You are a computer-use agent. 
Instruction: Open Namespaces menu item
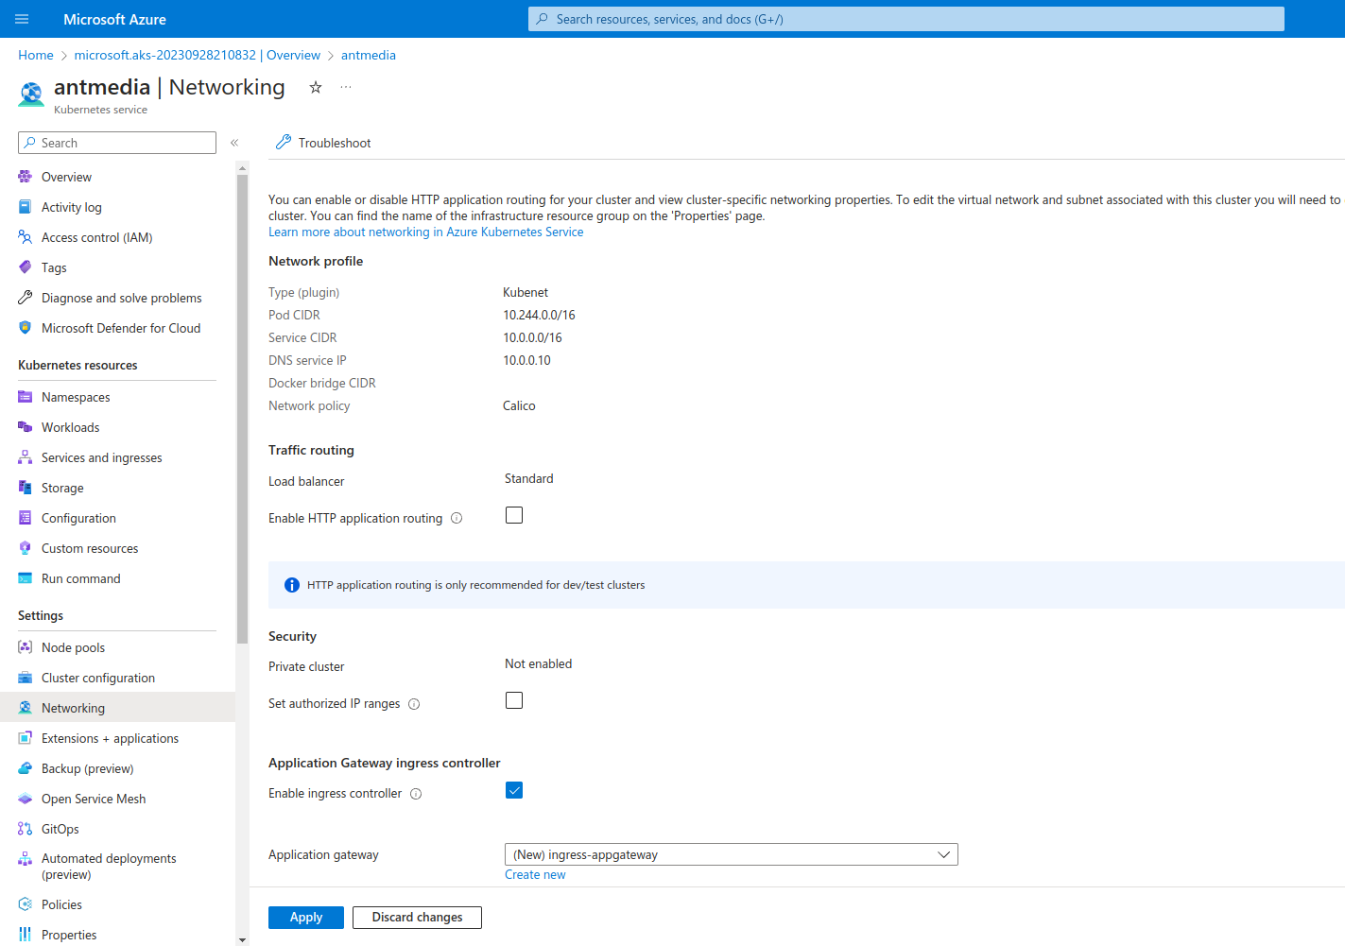pos(117,397)
